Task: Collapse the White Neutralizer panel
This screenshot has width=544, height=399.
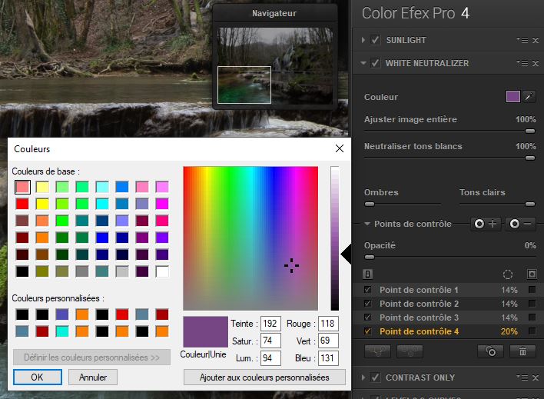Action: pos(363,63)
